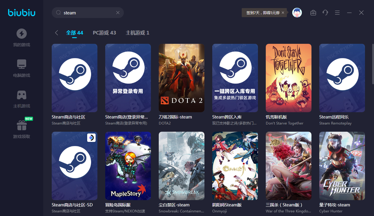Go back with the left arrow
374x216 pixels.
[x=57, y=33]
